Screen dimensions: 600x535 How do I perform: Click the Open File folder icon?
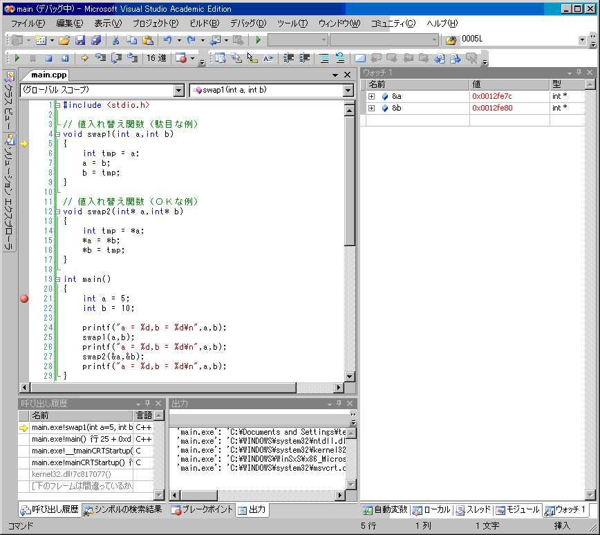click(64, 40)
